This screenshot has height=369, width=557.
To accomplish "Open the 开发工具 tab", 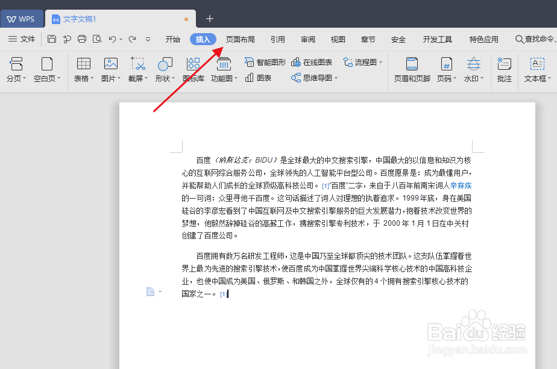I will pos(438,39).
